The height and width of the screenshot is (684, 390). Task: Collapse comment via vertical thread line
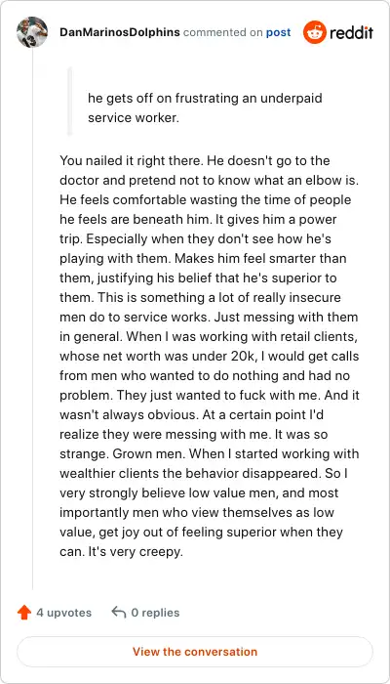(32, 321)
